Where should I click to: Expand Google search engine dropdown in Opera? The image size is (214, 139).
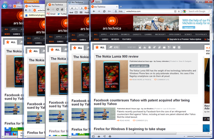coord(187,11)
